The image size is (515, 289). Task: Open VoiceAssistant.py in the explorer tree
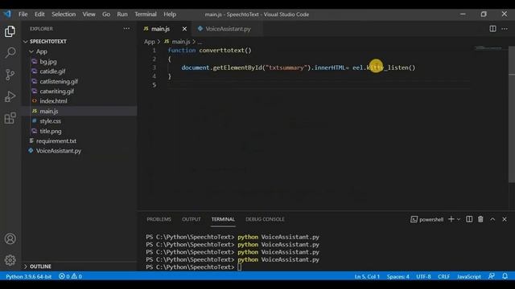tap(59, 151)
